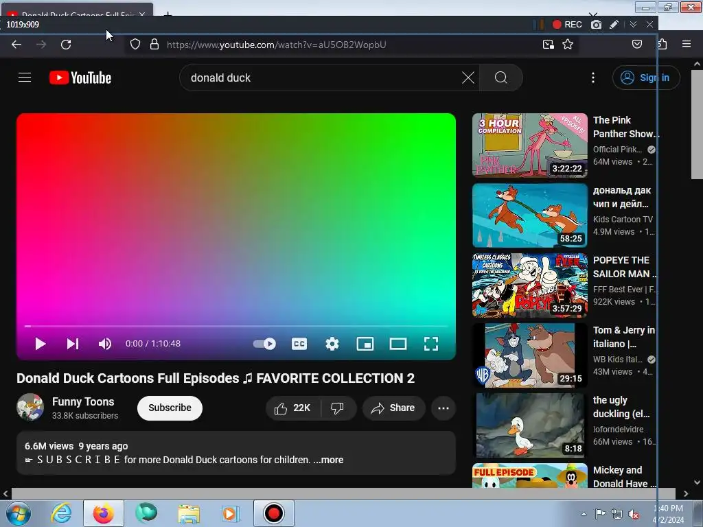Viewport: 703px width, 527px height.
Task: Click the vertical scrollbar down arrow
Action: pos(698,482)
